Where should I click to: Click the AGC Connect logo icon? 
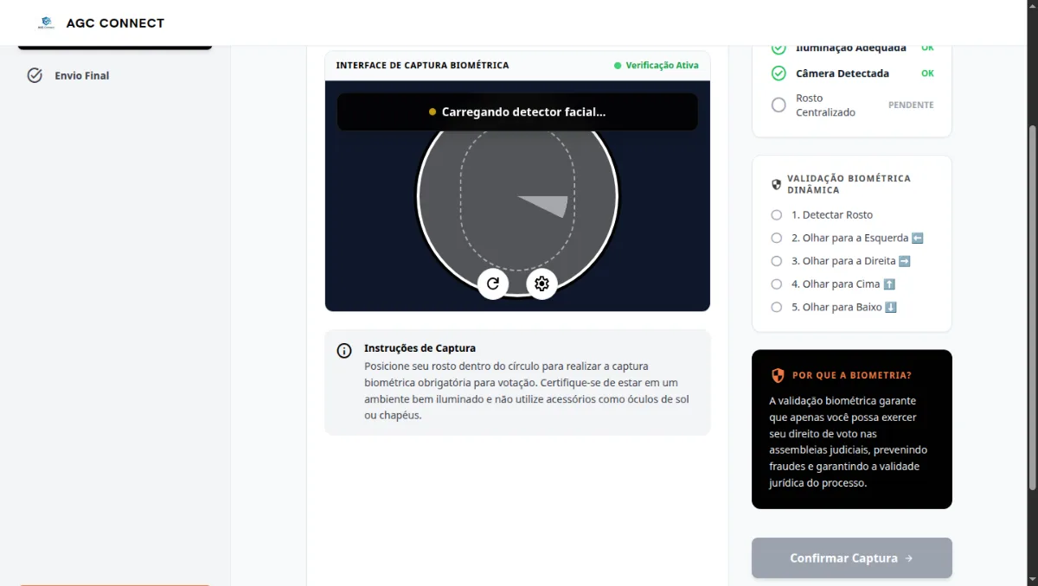coord(46,23)
